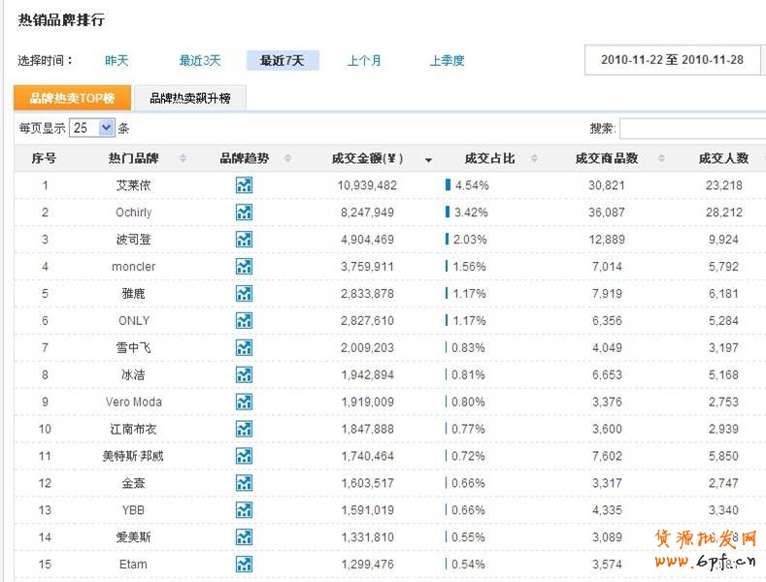The width and height of the screenshot is (766, 582).
Task: Open brand trend chart for 雅鹿
Action: pyautogui.click(x=244, y=294)
